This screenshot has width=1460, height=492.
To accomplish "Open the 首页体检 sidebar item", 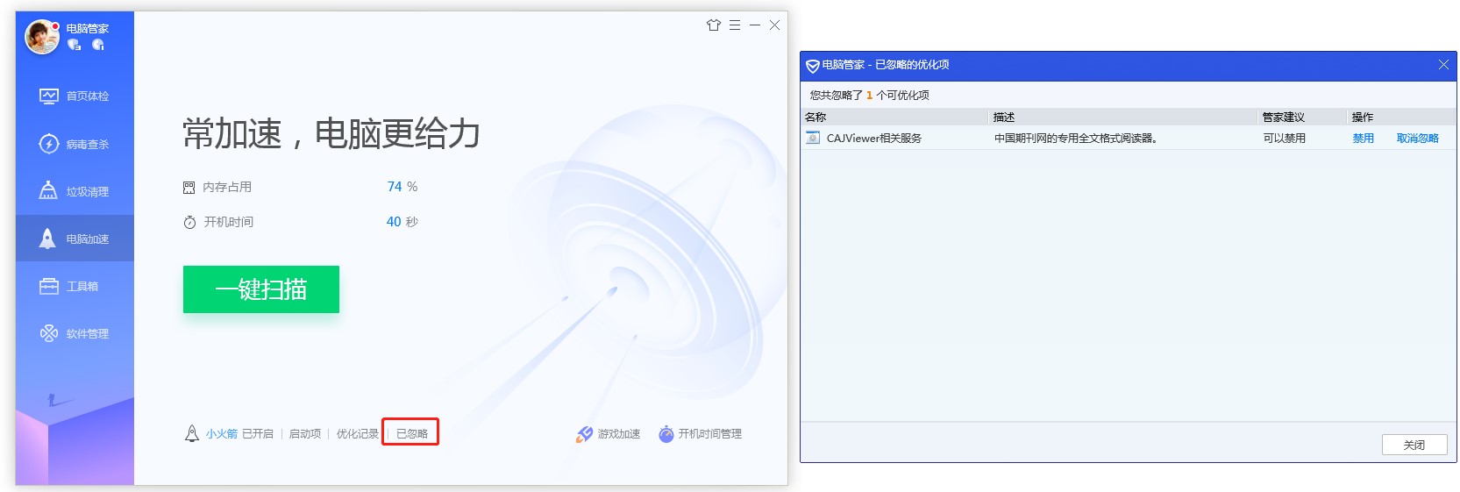I will coord(75,96).
